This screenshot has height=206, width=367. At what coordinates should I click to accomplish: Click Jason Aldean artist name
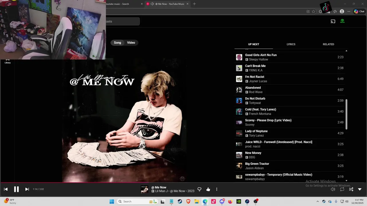tap(254, 168)
